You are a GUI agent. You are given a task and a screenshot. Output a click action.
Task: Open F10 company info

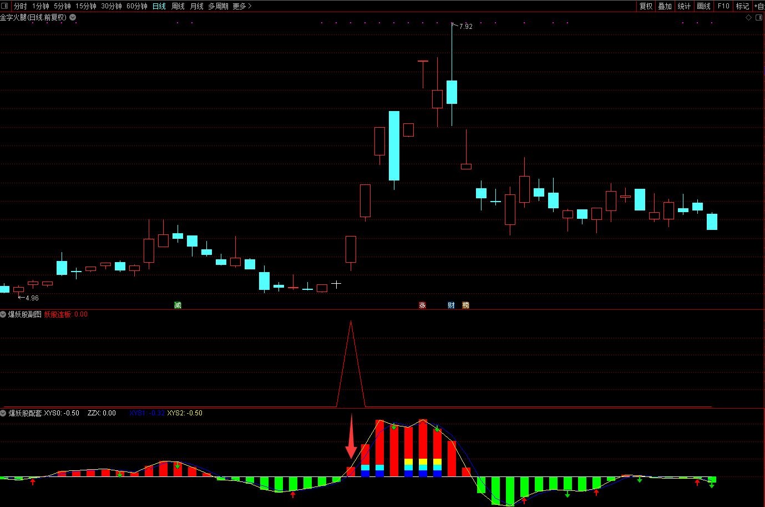pyautogui.click(x=723, y=6)
